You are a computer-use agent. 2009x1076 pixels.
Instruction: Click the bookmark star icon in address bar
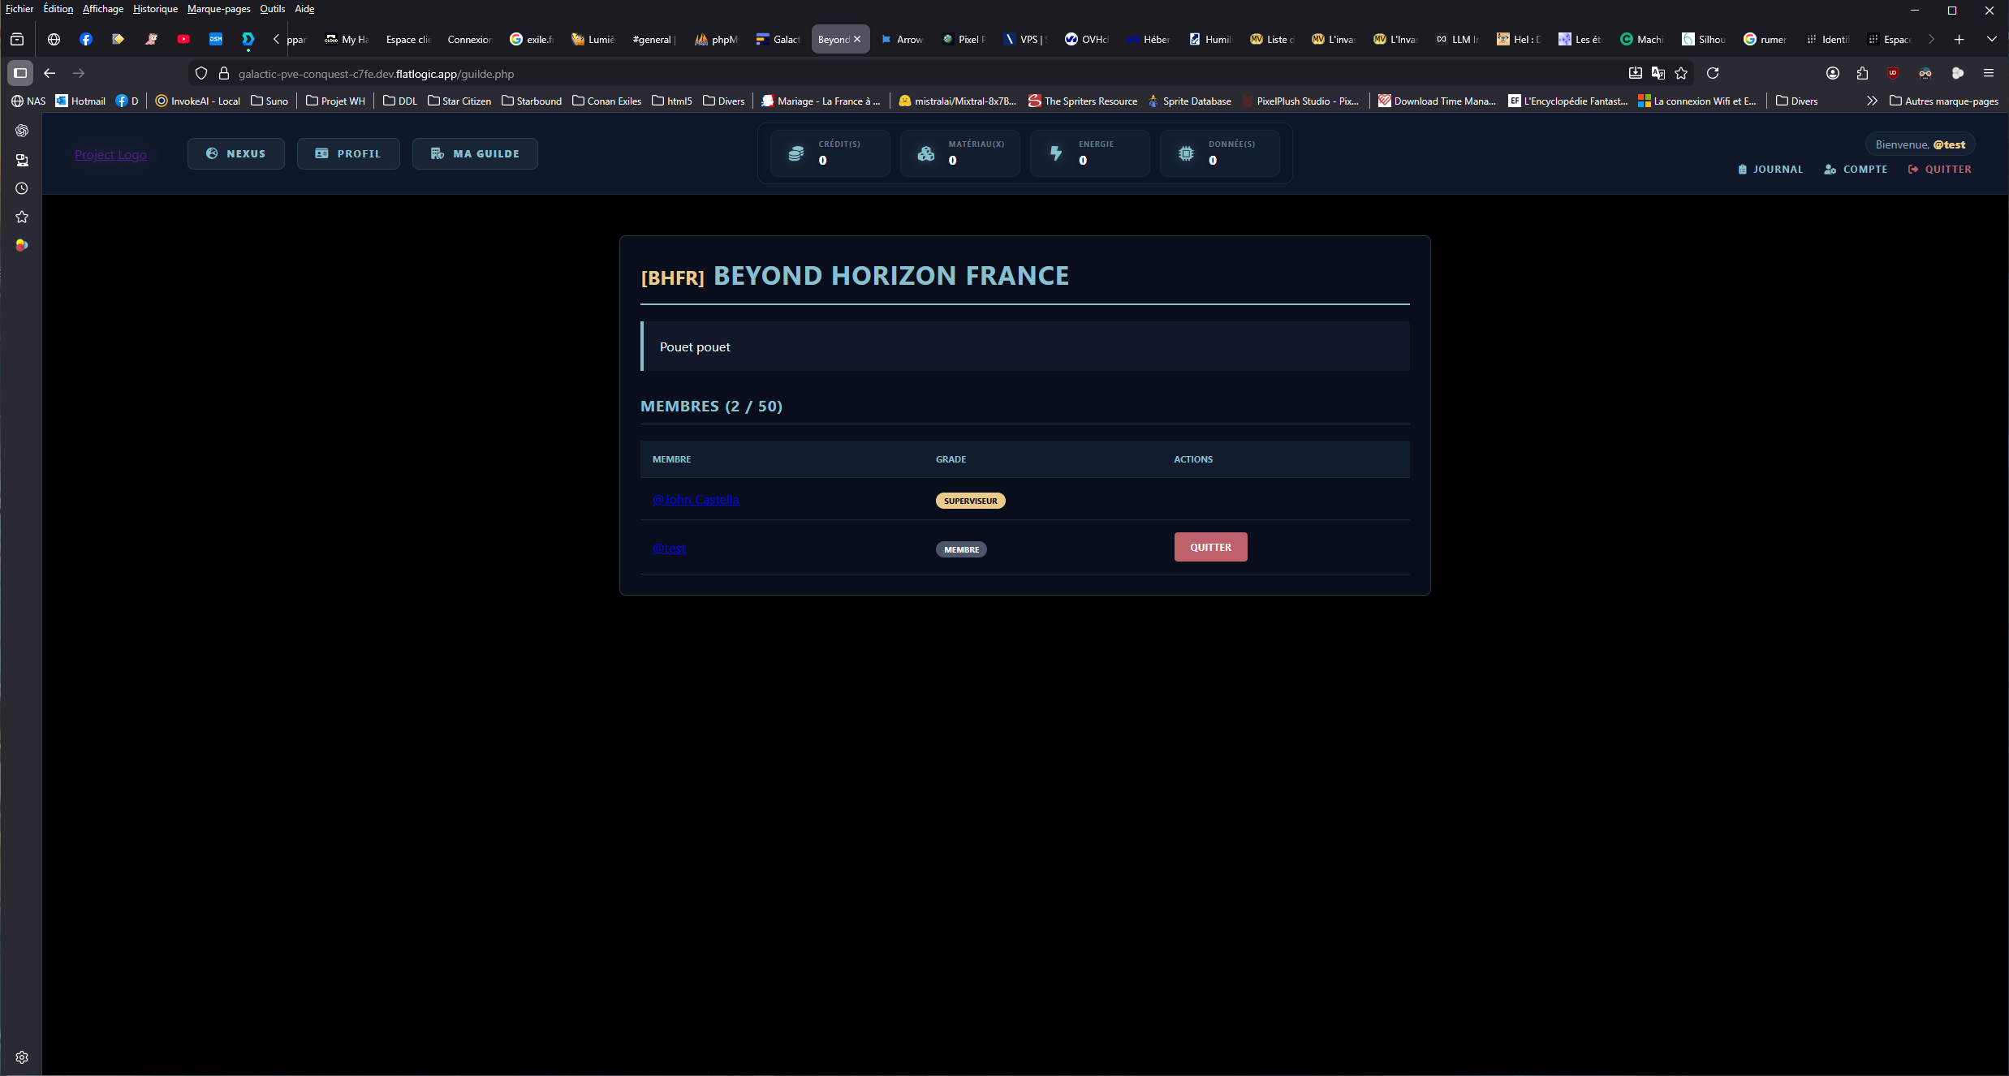1681,73
